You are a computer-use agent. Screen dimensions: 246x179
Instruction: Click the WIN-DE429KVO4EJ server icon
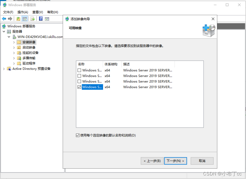point(14,37)
